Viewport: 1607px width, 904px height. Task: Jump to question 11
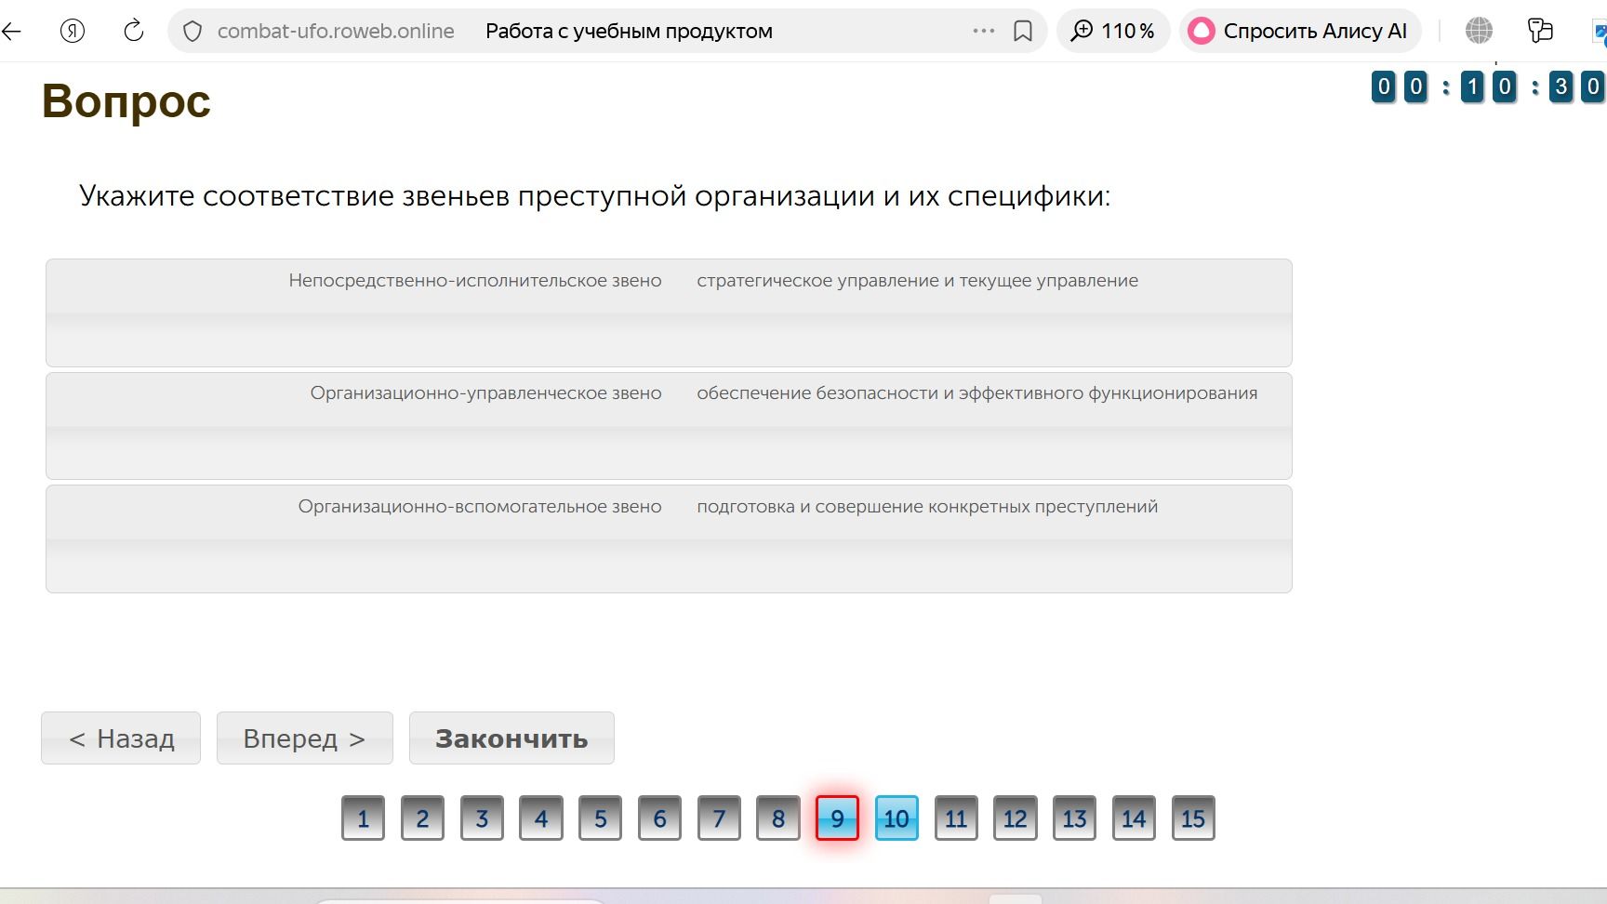[x=956, y=818]
